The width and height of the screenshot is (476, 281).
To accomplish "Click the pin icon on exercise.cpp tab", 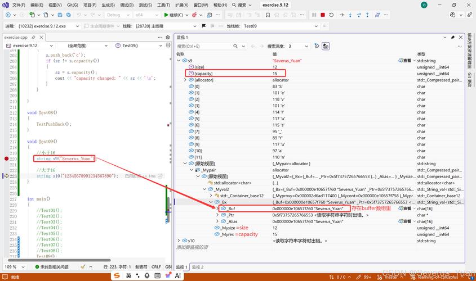I will [33, 37].
